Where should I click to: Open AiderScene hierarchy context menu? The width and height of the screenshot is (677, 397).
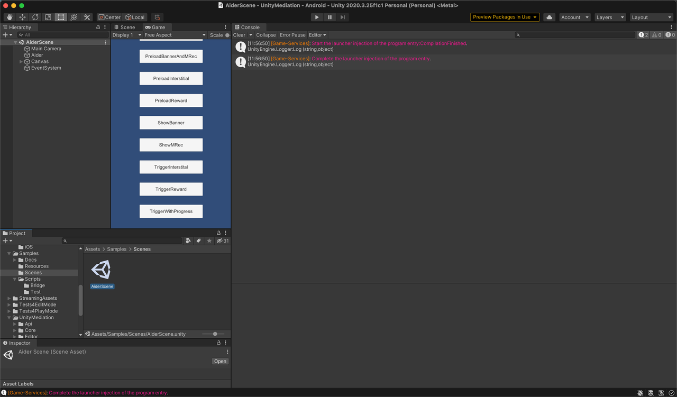click(105, 42)
